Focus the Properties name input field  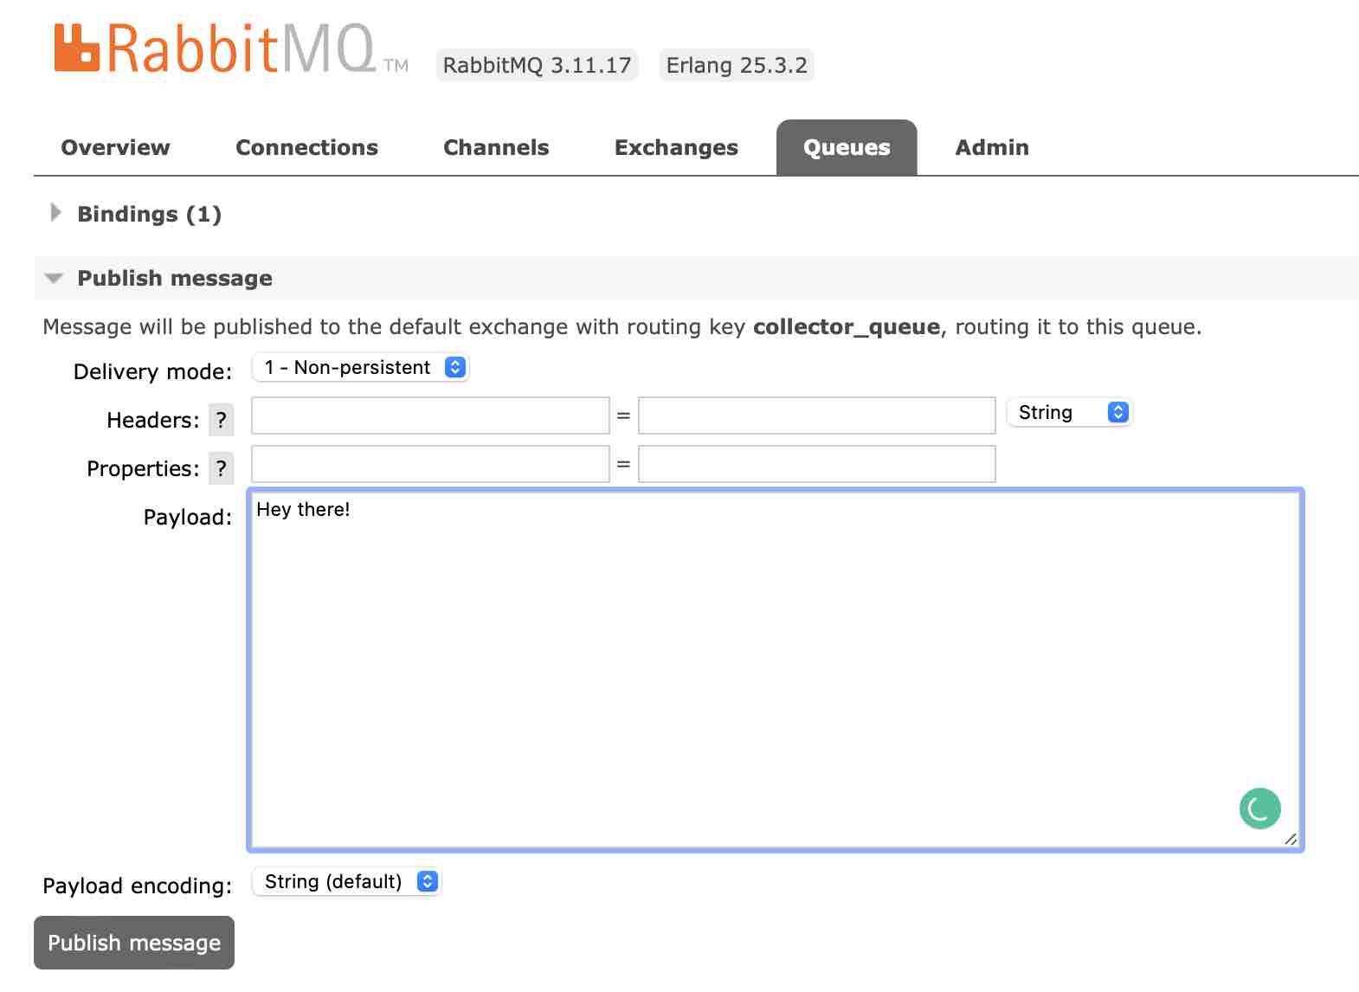click(x=430, y=464)
